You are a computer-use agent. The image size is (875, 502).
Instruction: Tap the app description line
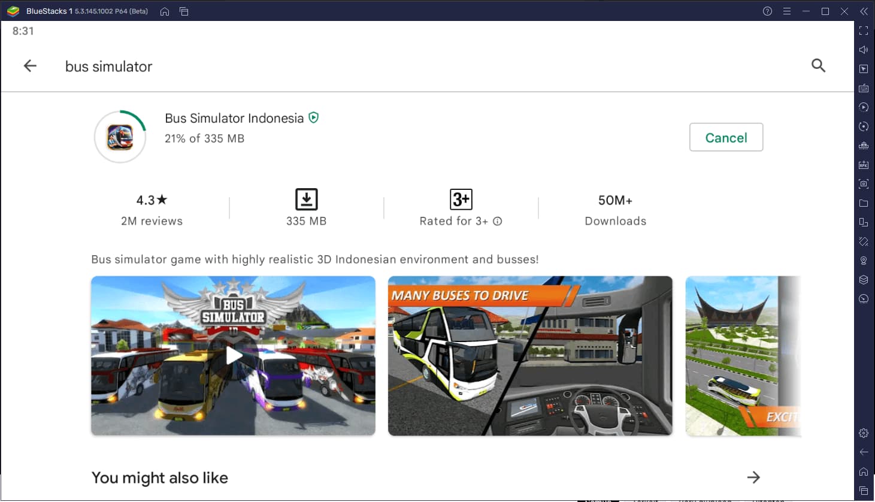pyautogui.click(x=315, y=259)
